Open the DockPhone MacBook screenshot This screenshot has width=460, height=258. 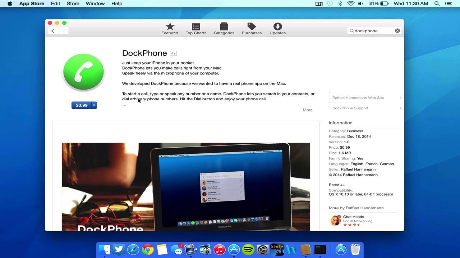pos(186,187)
